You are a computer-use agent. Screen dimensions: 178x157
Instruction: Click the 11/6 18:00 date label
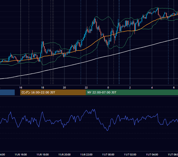(x=43, y=154)
